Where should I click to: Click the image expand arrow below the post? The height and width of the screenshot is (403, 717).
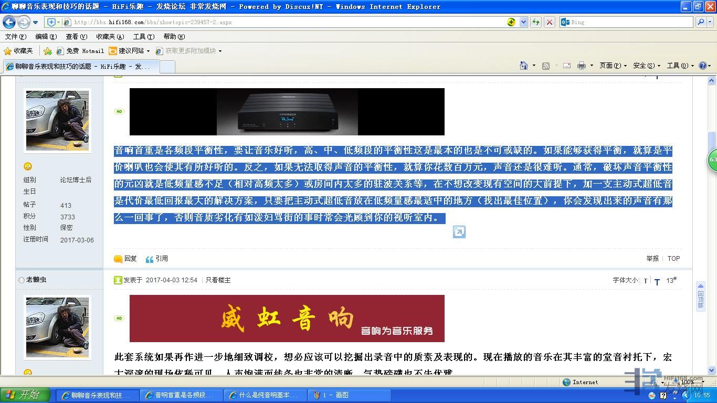pyautogui.click(x=459, y=232)
